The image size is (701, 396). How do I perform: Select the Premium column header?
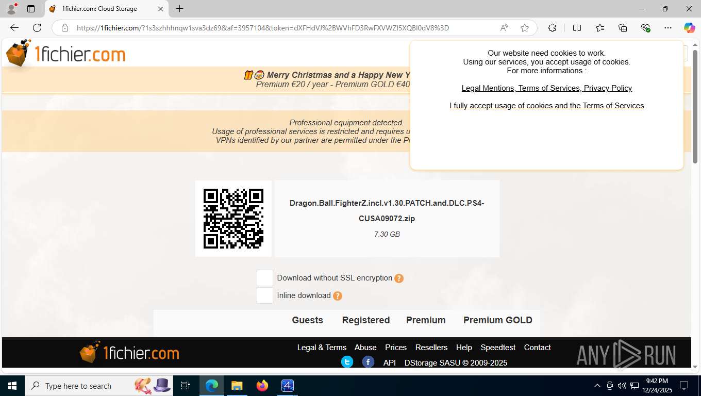pos(426,320)
